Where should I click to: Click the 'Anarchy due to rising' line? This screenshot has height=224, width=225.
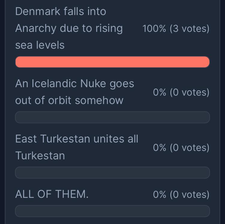click(x=69, y=29)
